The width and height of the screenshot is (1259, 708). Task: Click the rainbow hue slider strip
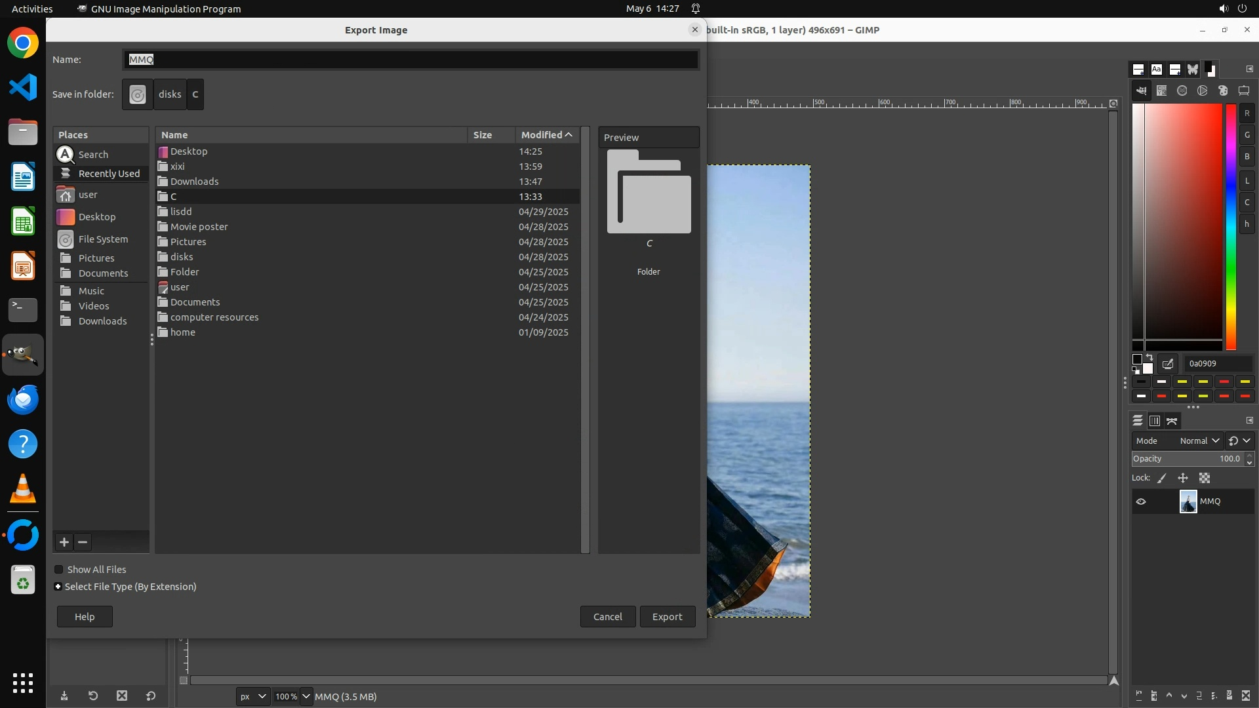pos(1231,226)
